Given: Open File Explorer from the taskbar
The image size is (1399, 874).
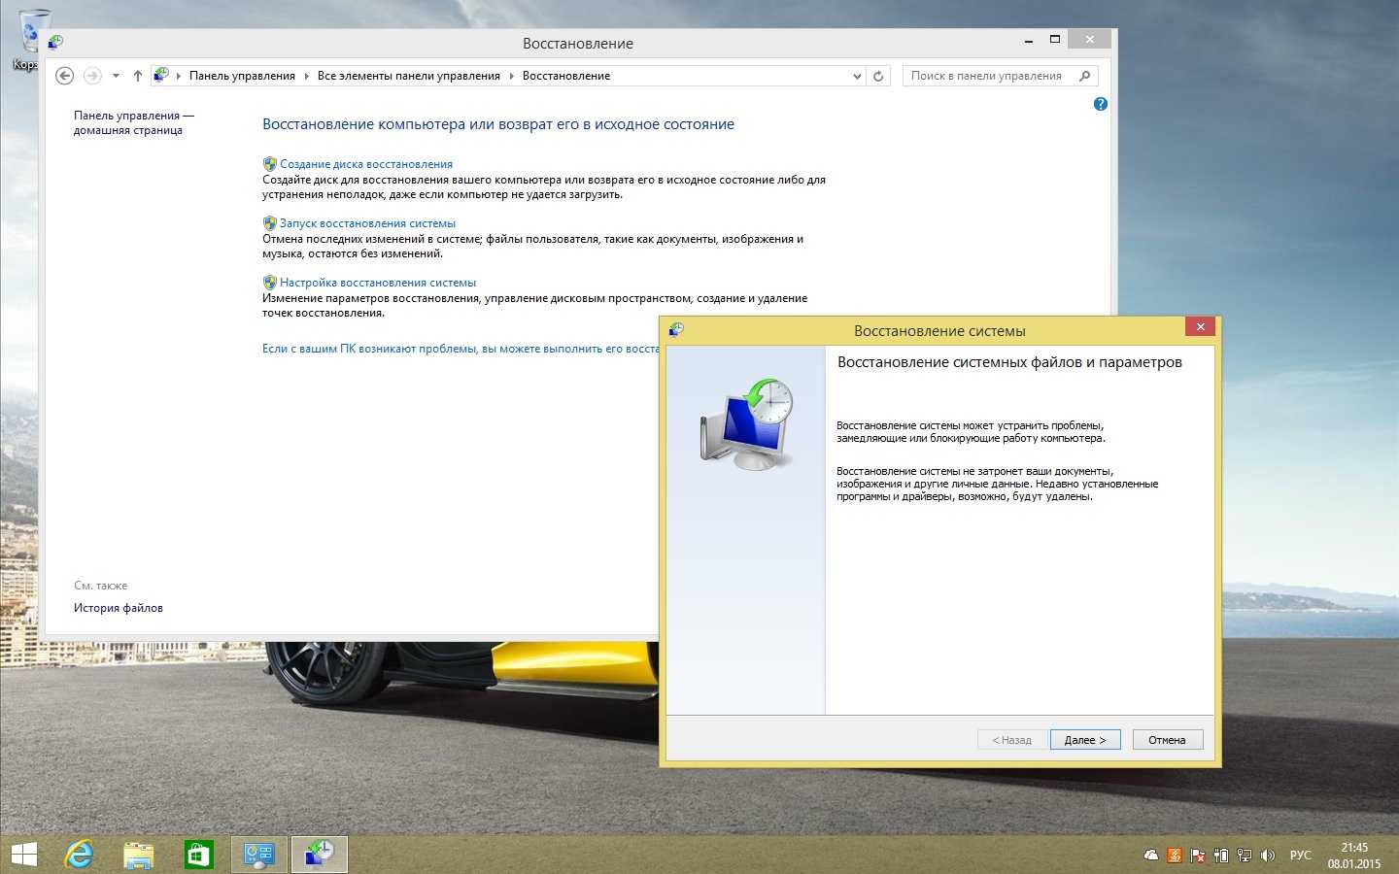Looking at the screenshot, I should click(139, 855).
